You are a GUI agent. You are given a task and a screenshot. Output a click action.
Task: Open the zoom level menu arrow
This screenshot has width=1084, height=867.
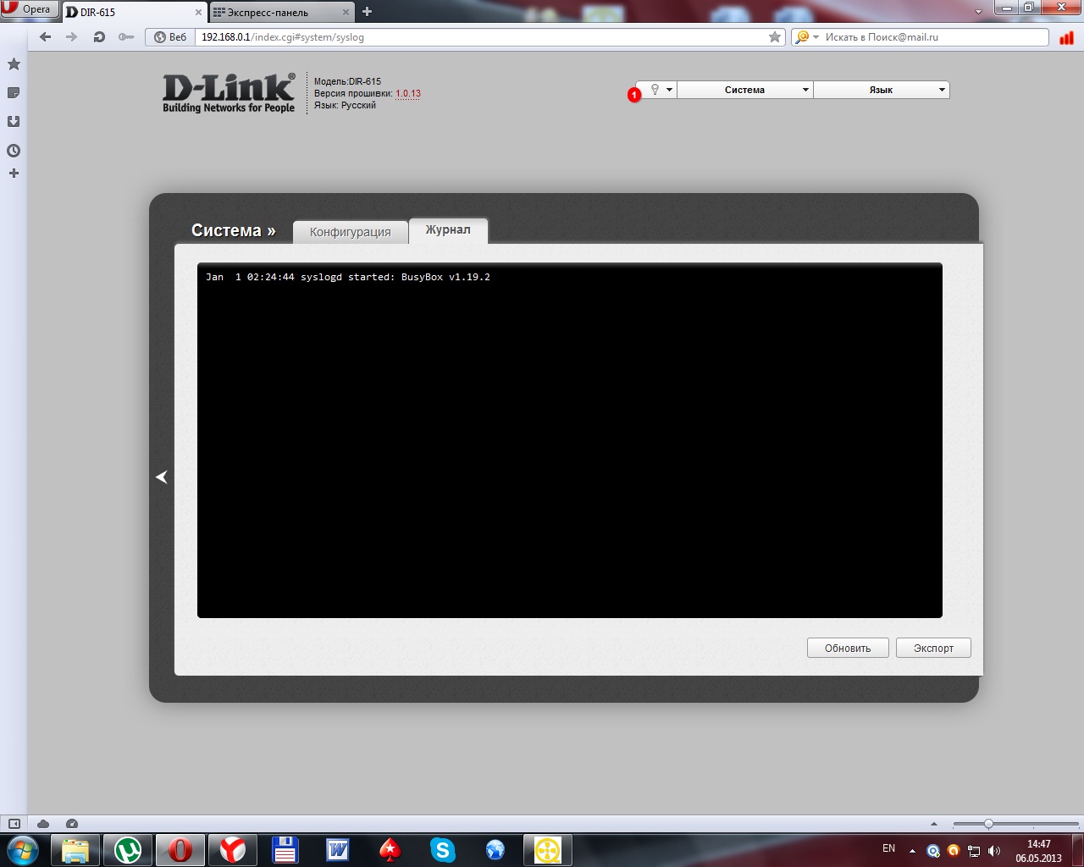click(x=934, y=824)
